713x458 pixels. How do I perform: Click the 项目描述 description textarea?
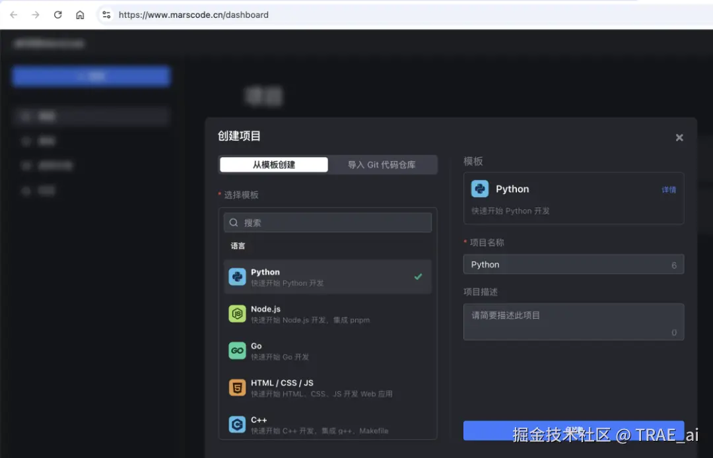(574, 321)
